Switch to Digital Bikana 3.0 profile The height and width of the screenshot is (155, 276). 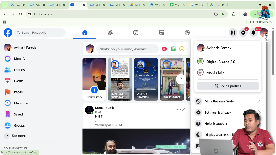click(x=228, y=62)
